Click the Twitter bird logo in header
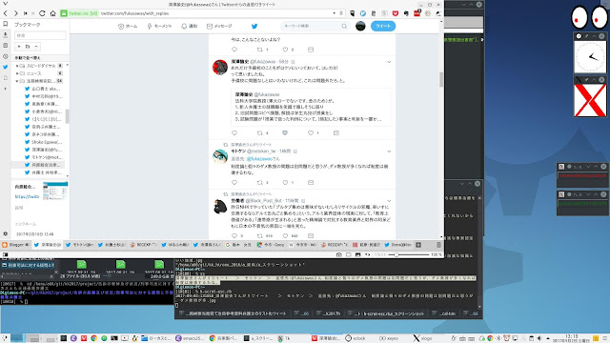 (x=254, y=26)
